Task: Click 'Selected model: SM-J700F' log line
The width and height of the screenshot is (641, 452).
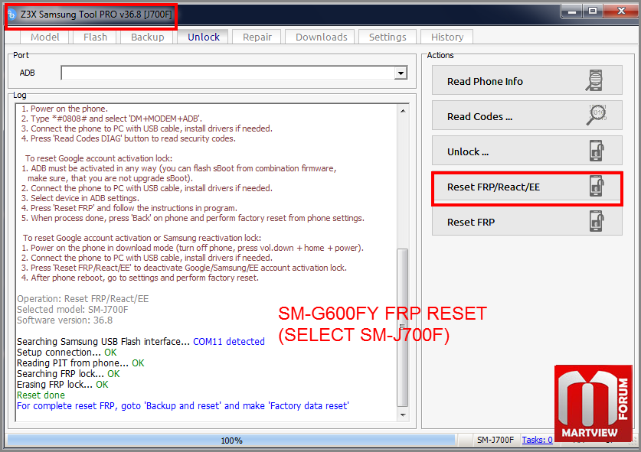Action: click(x=72, y=310)
